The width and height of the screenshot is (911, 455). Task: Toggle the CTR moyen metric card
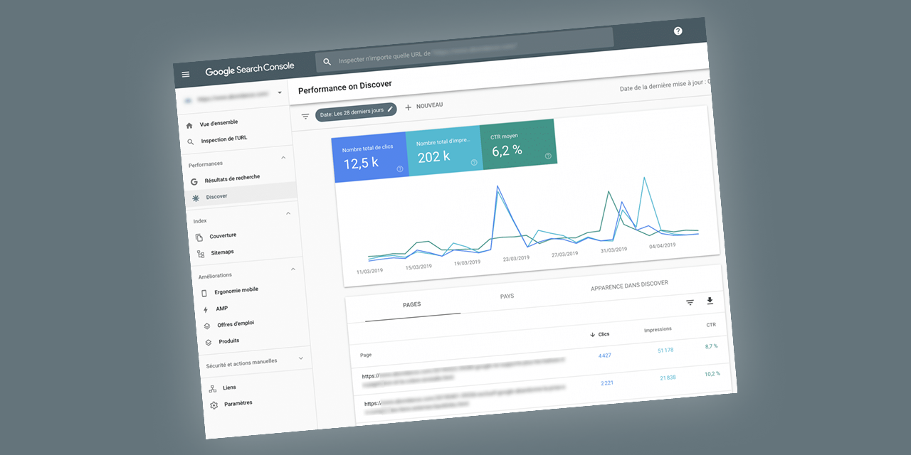coord(518,144)
